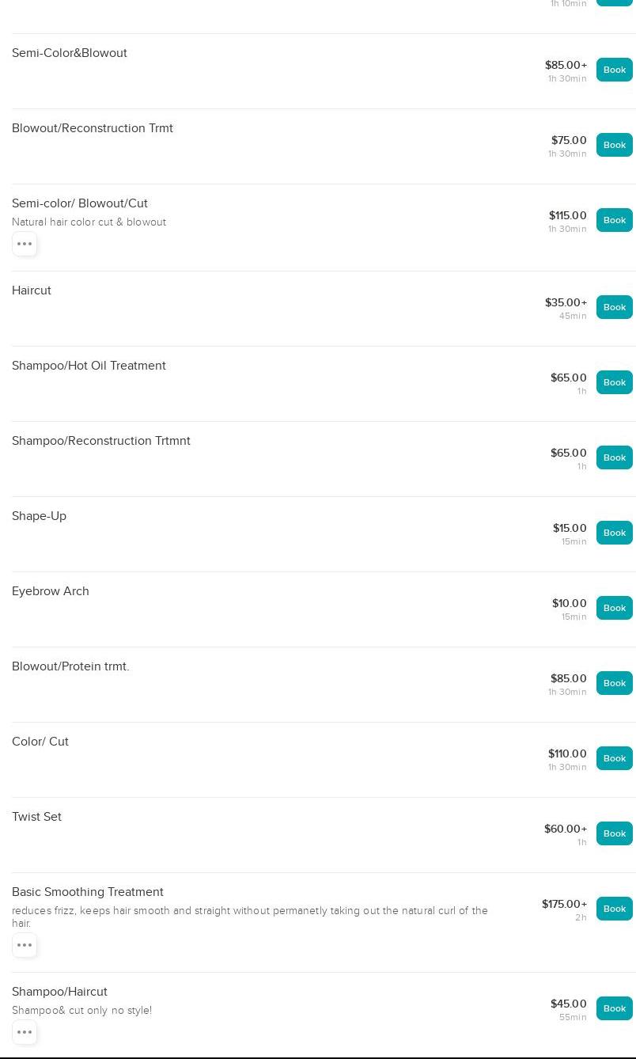Book the Shape-Up service

[x=614, y=533]
